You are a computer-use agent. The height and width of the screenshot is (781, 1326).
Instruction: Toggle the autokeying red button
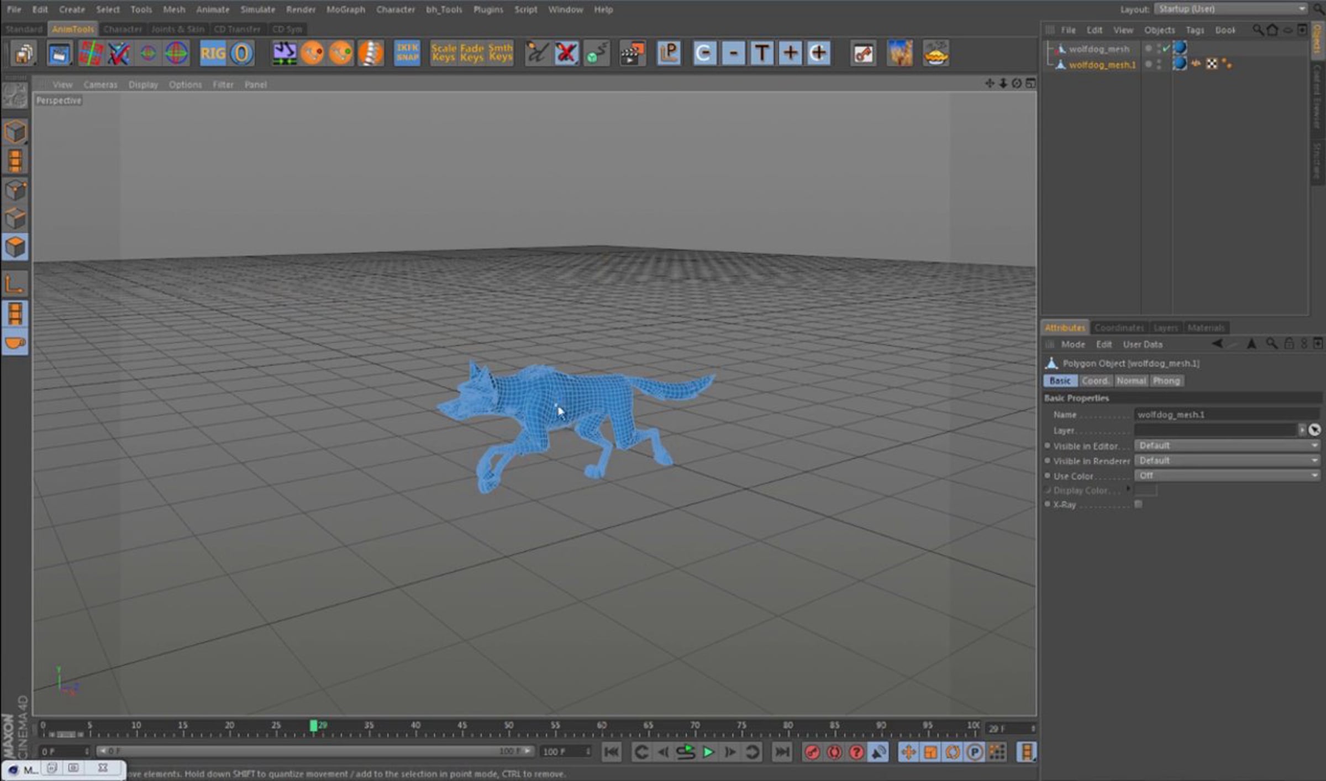tap(834, 752)
